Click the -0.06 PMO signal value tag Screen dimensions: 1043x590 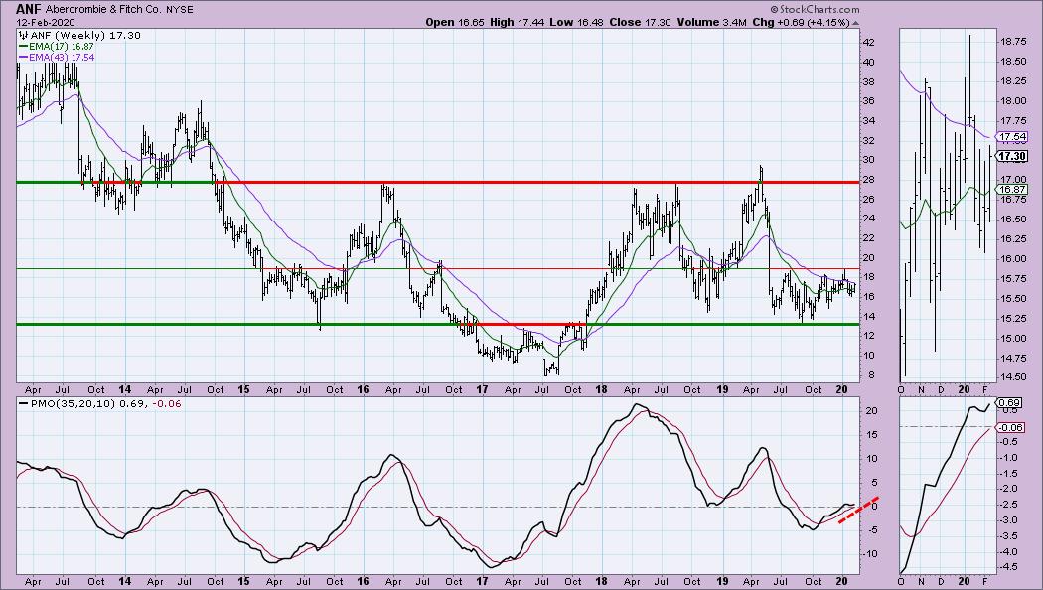pyautogui.click(x=1010, y=428)
